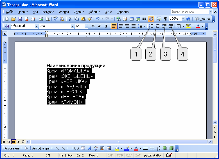Click the Print icon
The width and height of the screenshot is (219, 159).
coord(41,19)
